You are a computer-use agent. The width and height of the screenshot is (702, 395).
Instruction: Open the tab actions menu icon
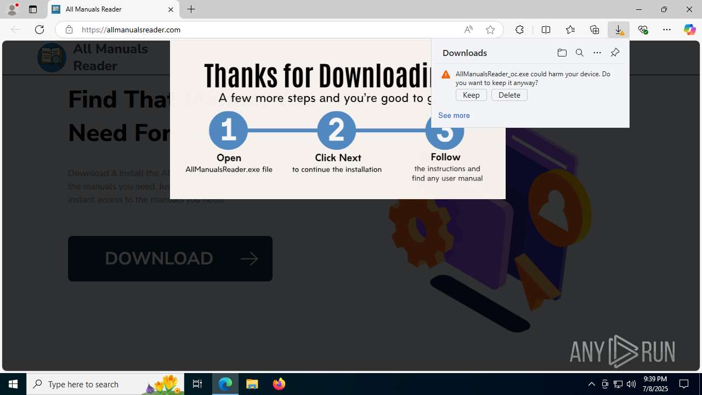click(x=33, y=9)
